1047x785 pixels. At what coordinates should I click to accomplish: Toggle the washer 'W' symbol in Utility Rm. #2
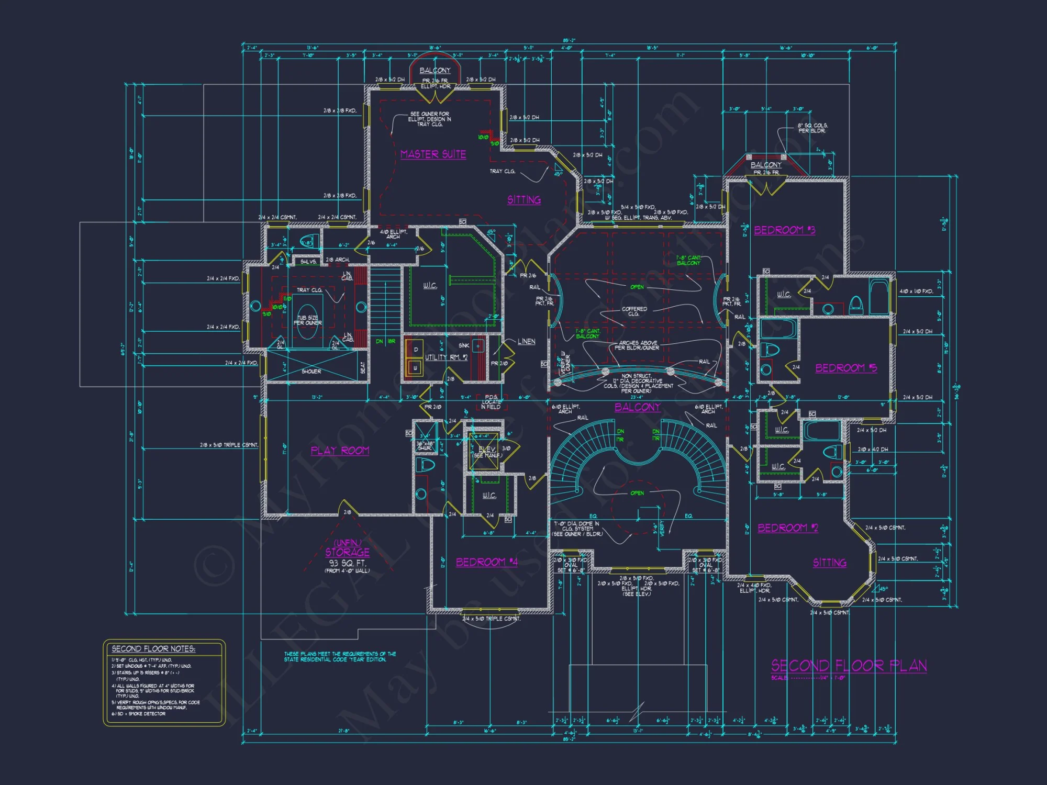(416, 368)
